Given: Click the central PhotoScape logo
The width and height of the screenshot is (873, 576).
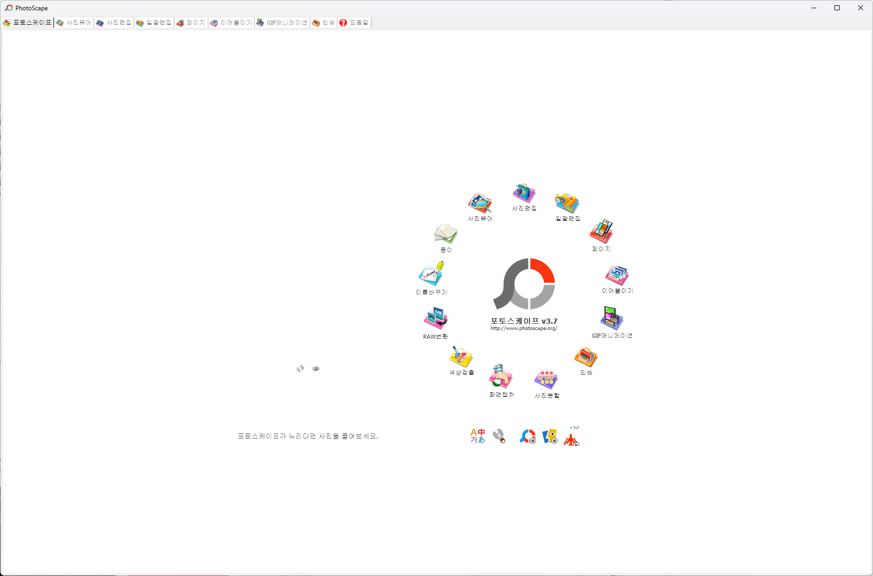Looking at the screenshot, I should [x=524, y=284].
